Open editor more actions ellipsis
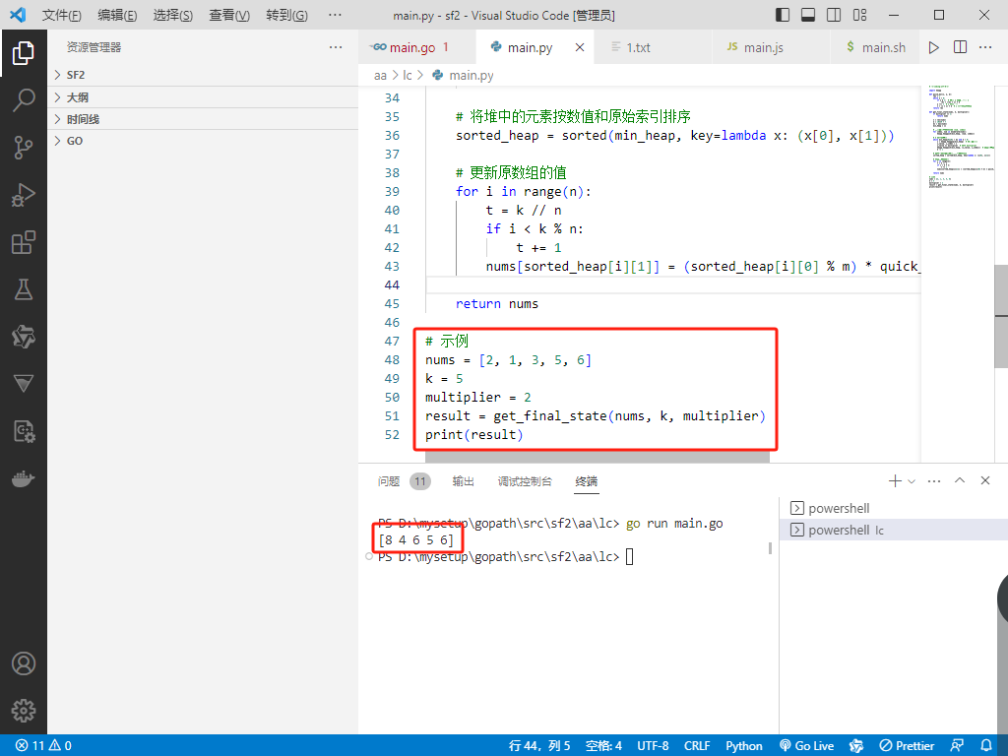This screenshot has height=756, width=1008. 985,47
